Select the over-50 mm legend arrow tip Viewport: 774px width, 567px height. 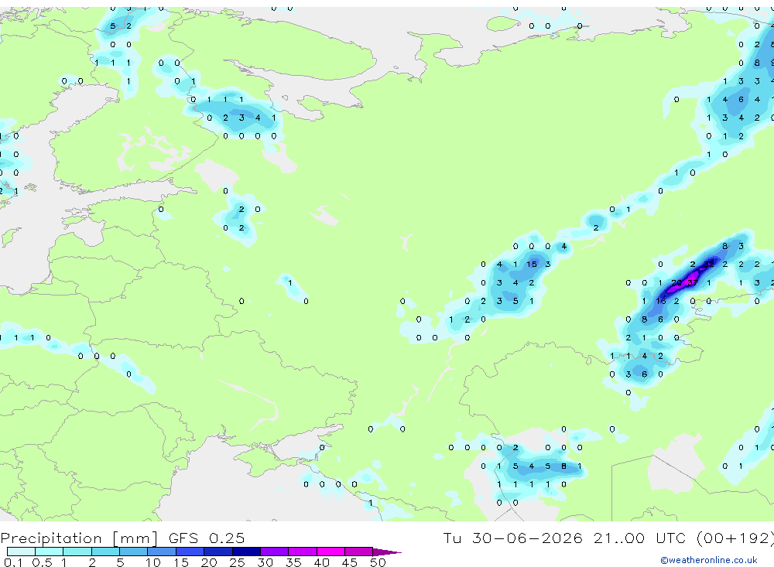(x=387, y=552)
